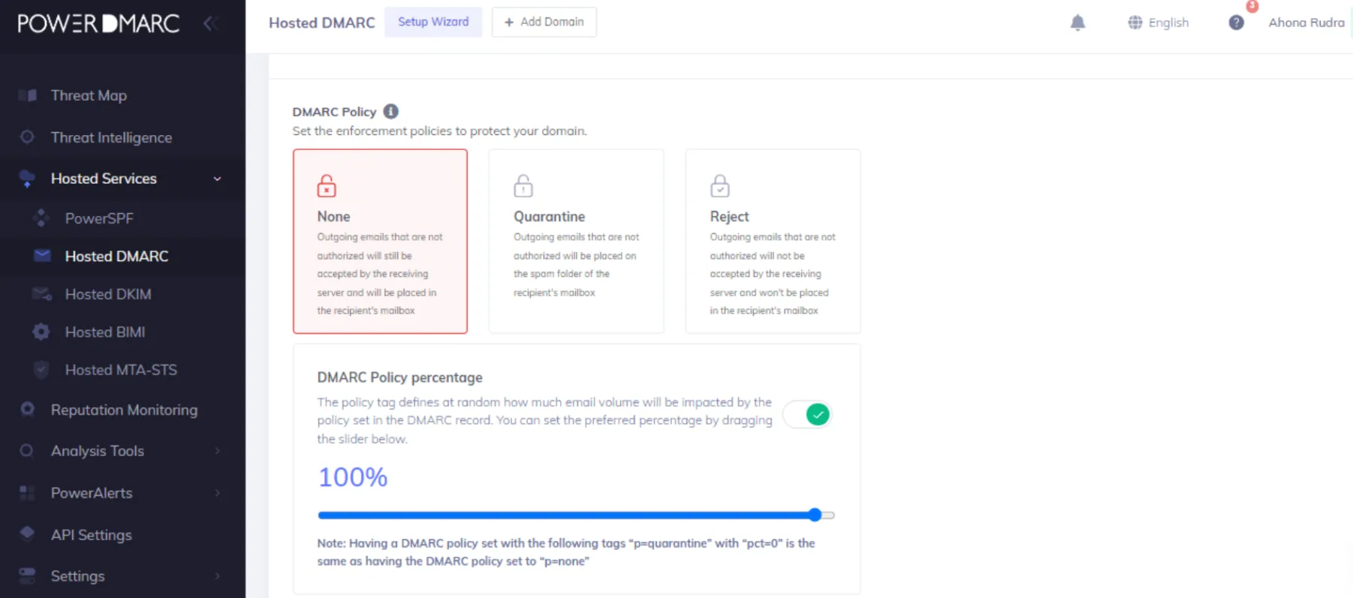Click the Hosted DMARC envelope icon
The width and height of the screenshot is (1353, 598).
42,256
